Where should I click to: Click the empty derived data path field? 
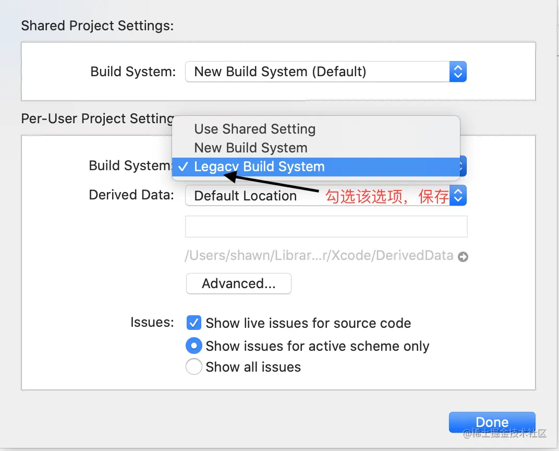[x=326, y=227]
